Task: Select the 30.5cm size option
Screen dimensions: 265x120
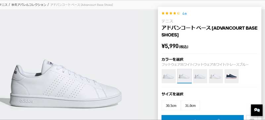Action: (171, 105)
